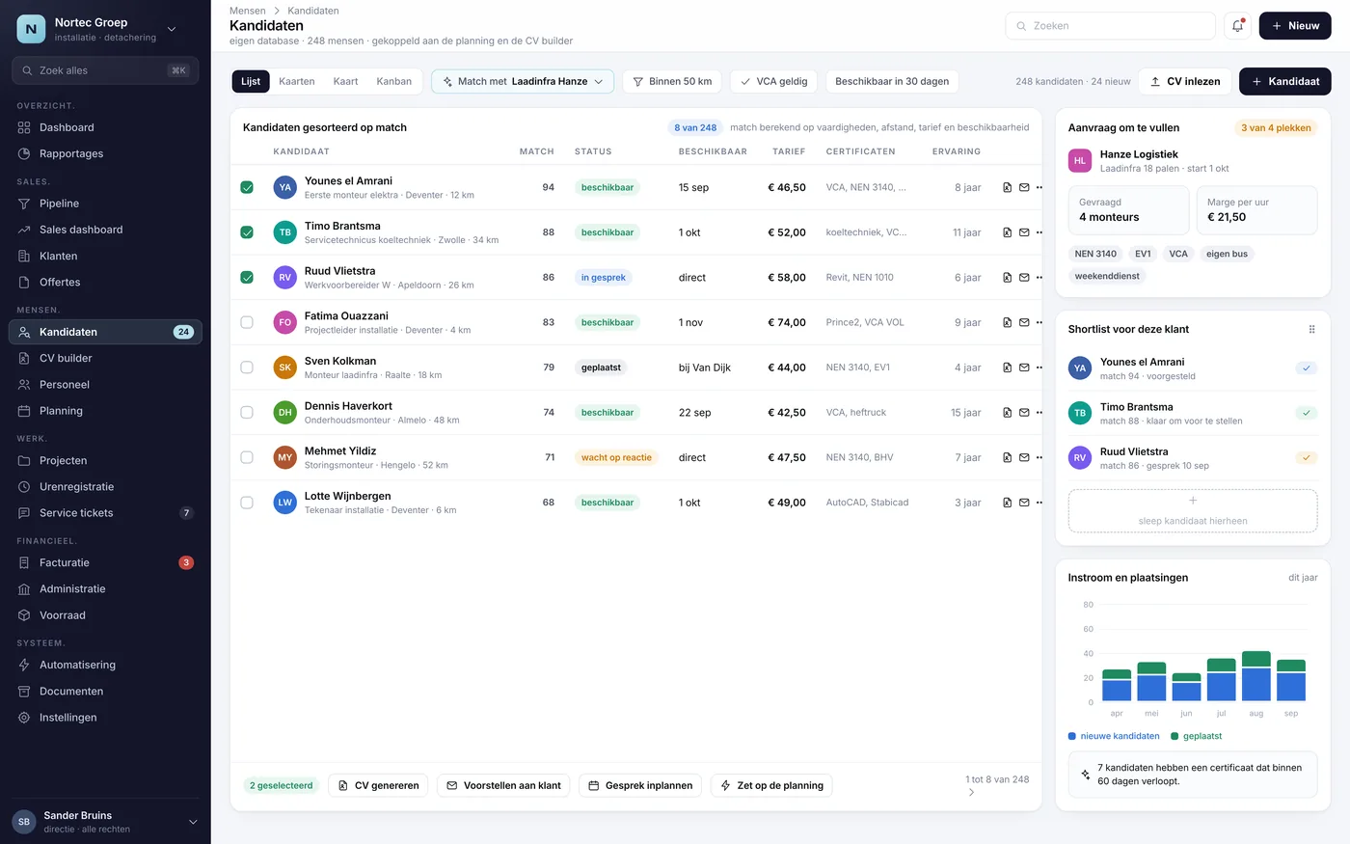The image size is (1350, 844).
Task: Go to Rapportages in sidebar
Action: (105, 153)
